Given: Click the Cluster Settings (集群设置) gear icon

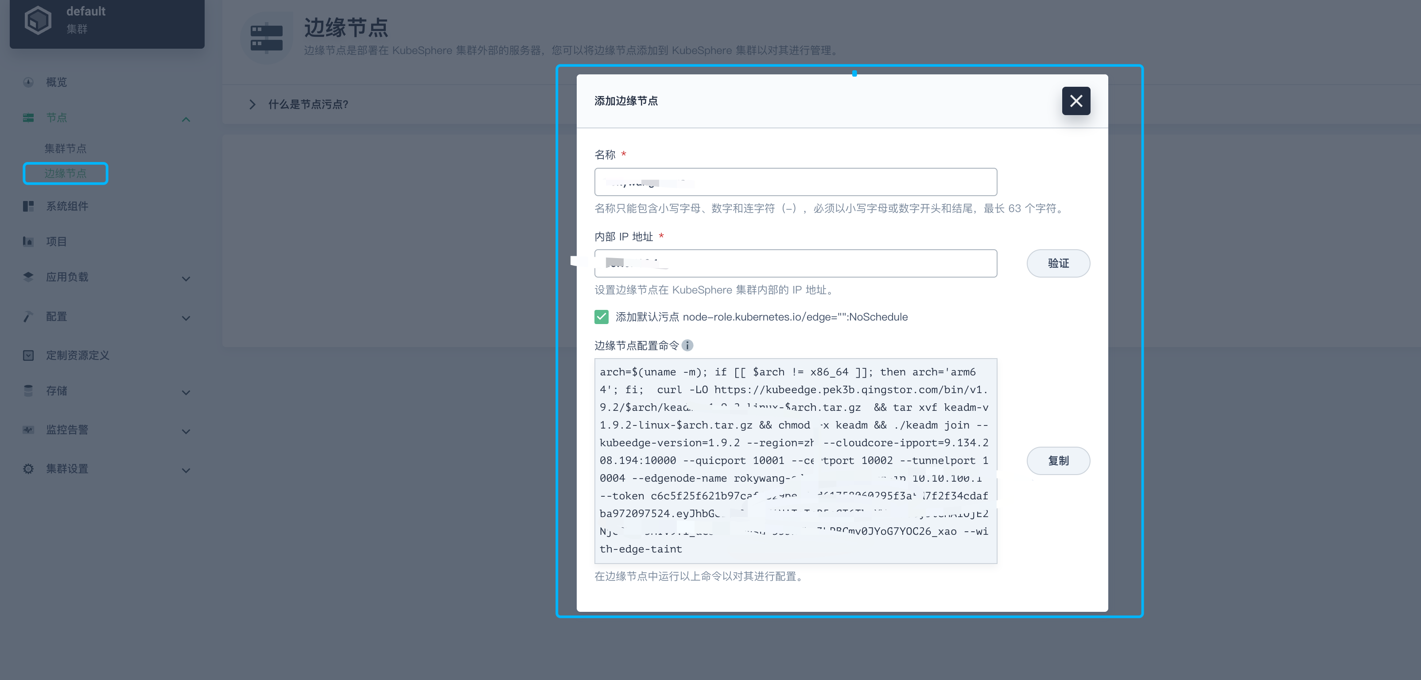Looking at the screenshot, I should pyautogui.click(x=28, y=469).
